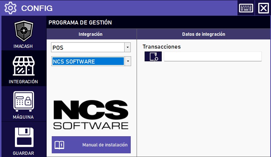Open the on-screen keyboard
The height and width of the screenshot is (157, 271).
(246, 8)
